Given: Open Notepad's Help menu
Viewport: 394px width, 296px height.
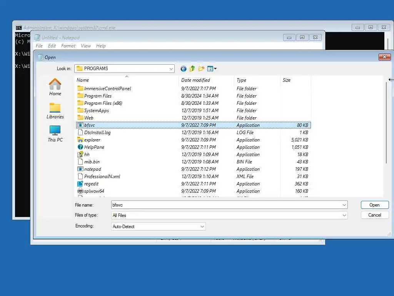Looking at the screenshot, I should 101,46.
